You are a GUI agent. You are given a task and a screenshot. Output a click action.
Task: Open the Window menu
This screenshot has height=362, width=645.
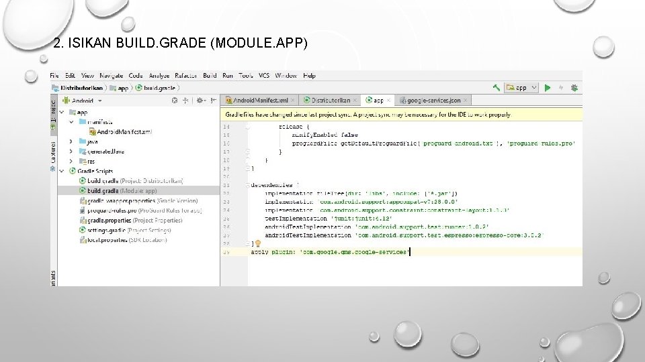286,76
